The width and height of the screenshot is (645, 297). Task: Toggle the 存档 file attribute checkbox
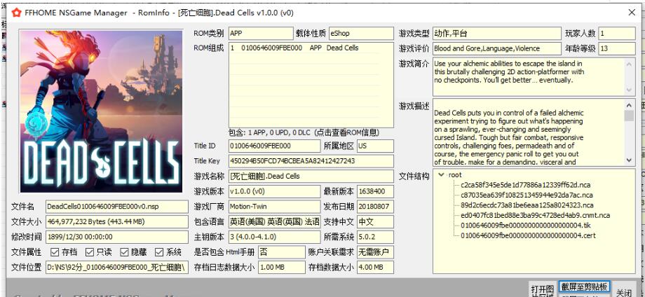click(x=54, y=251)
